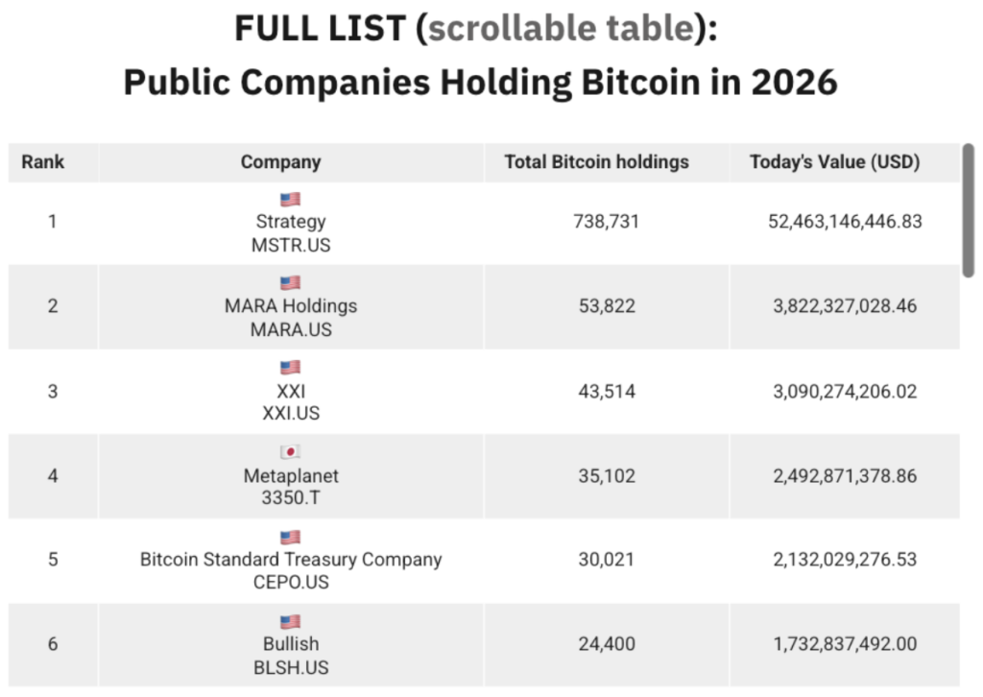Click the "scrollable table" heading text
Image resolution: width=983 pixels, height=697 pixels.
point(561,30)
